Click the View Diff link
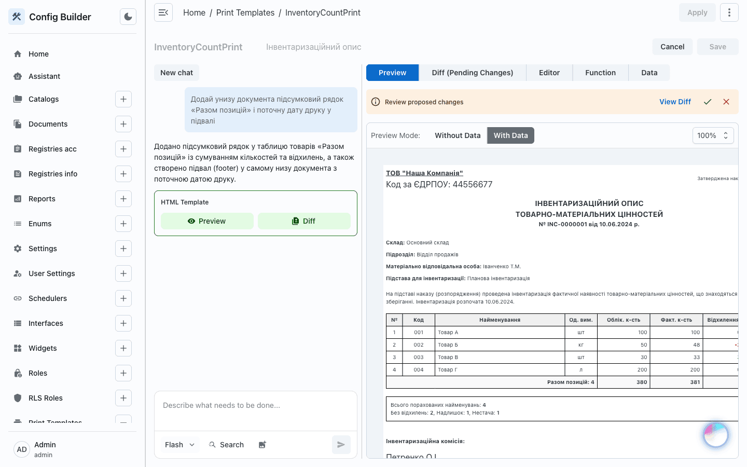Screen dimensions: 747x467 pos(675,102)
